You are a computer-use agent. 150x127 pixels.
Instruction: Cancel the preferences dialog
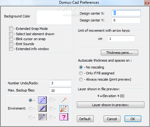point(112,119)
